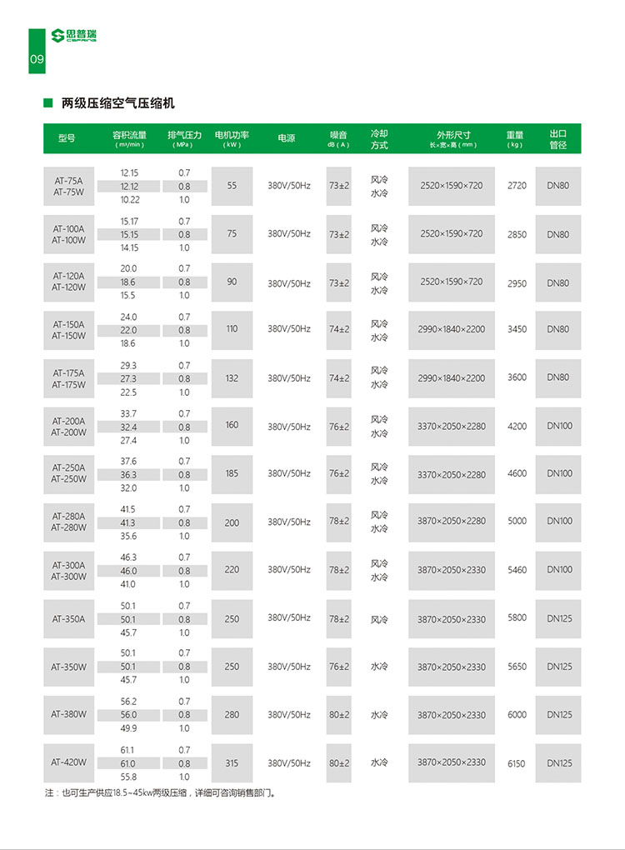
Task: Click the 电机功率 column header
Action: click(232, 138)
